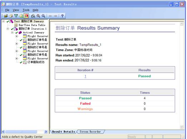
Task: Minimize the Test Results window
Action: coord(171,4)
